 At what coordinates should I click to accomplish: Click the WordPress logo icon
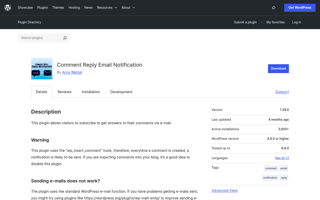[x=8, y=8]
